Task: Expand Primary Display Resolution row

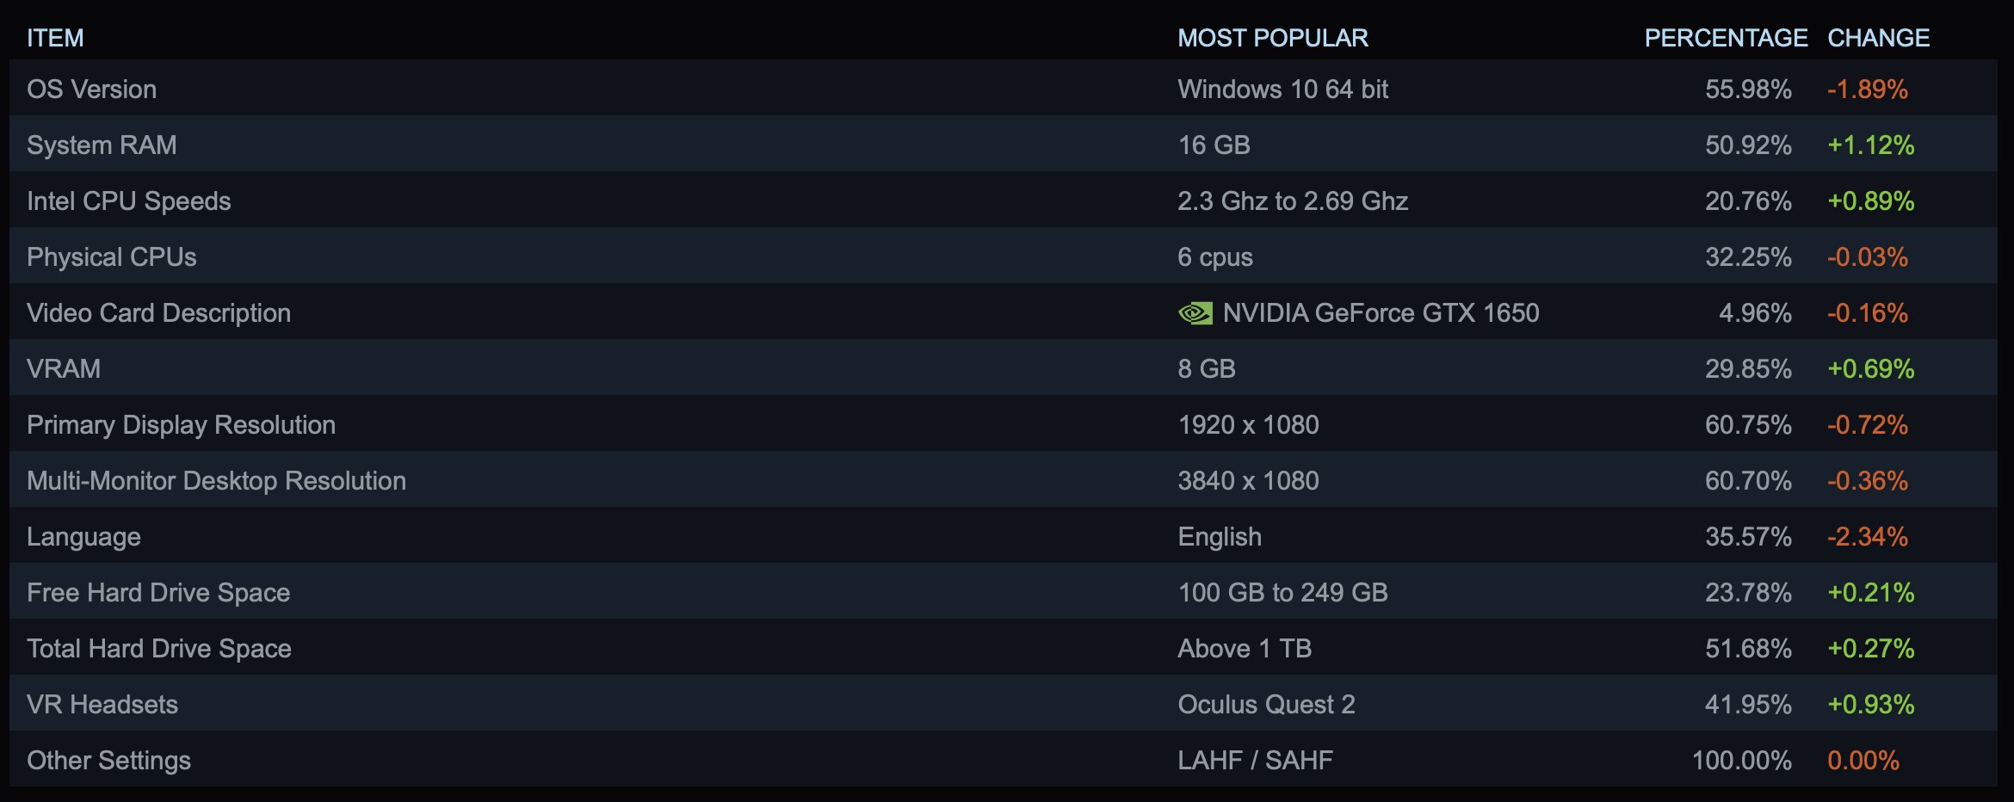Action: coord(1003,423)
